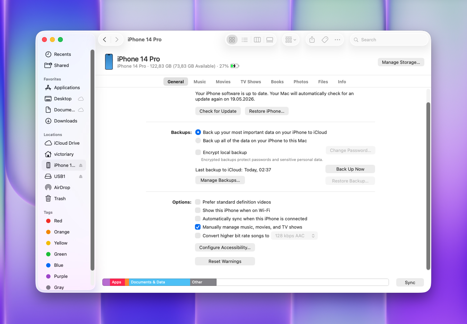Select back up to iCloud option
The width and height of the screenshot is (467, 324).
198,132
